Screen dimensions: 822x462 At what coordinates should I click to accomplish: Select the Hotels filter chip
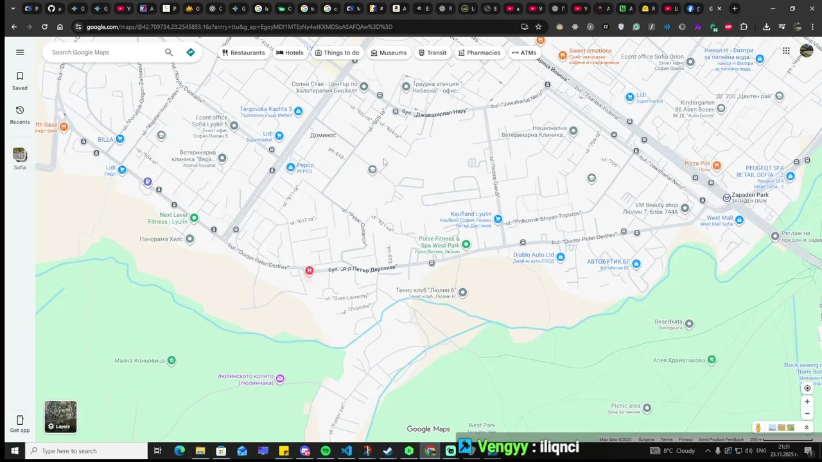[x=290, y=53]
